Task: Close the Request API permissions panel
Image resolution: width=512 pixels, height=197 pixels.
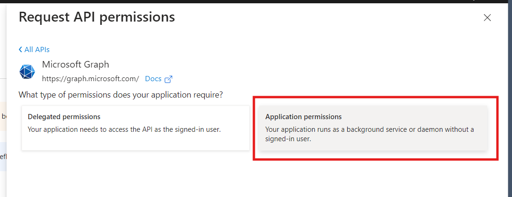Action: click(x=487, y=18)
